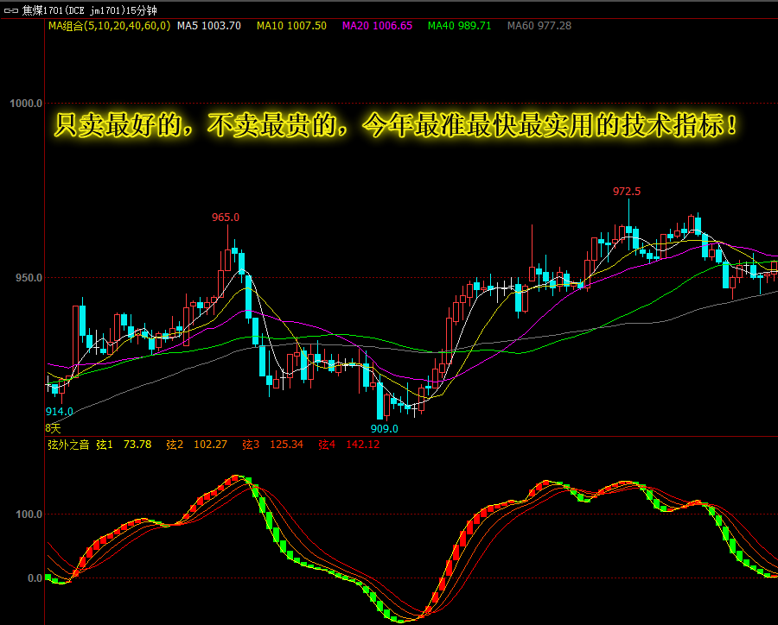Select the MA40 989.71 legend value

coord(460,26)
